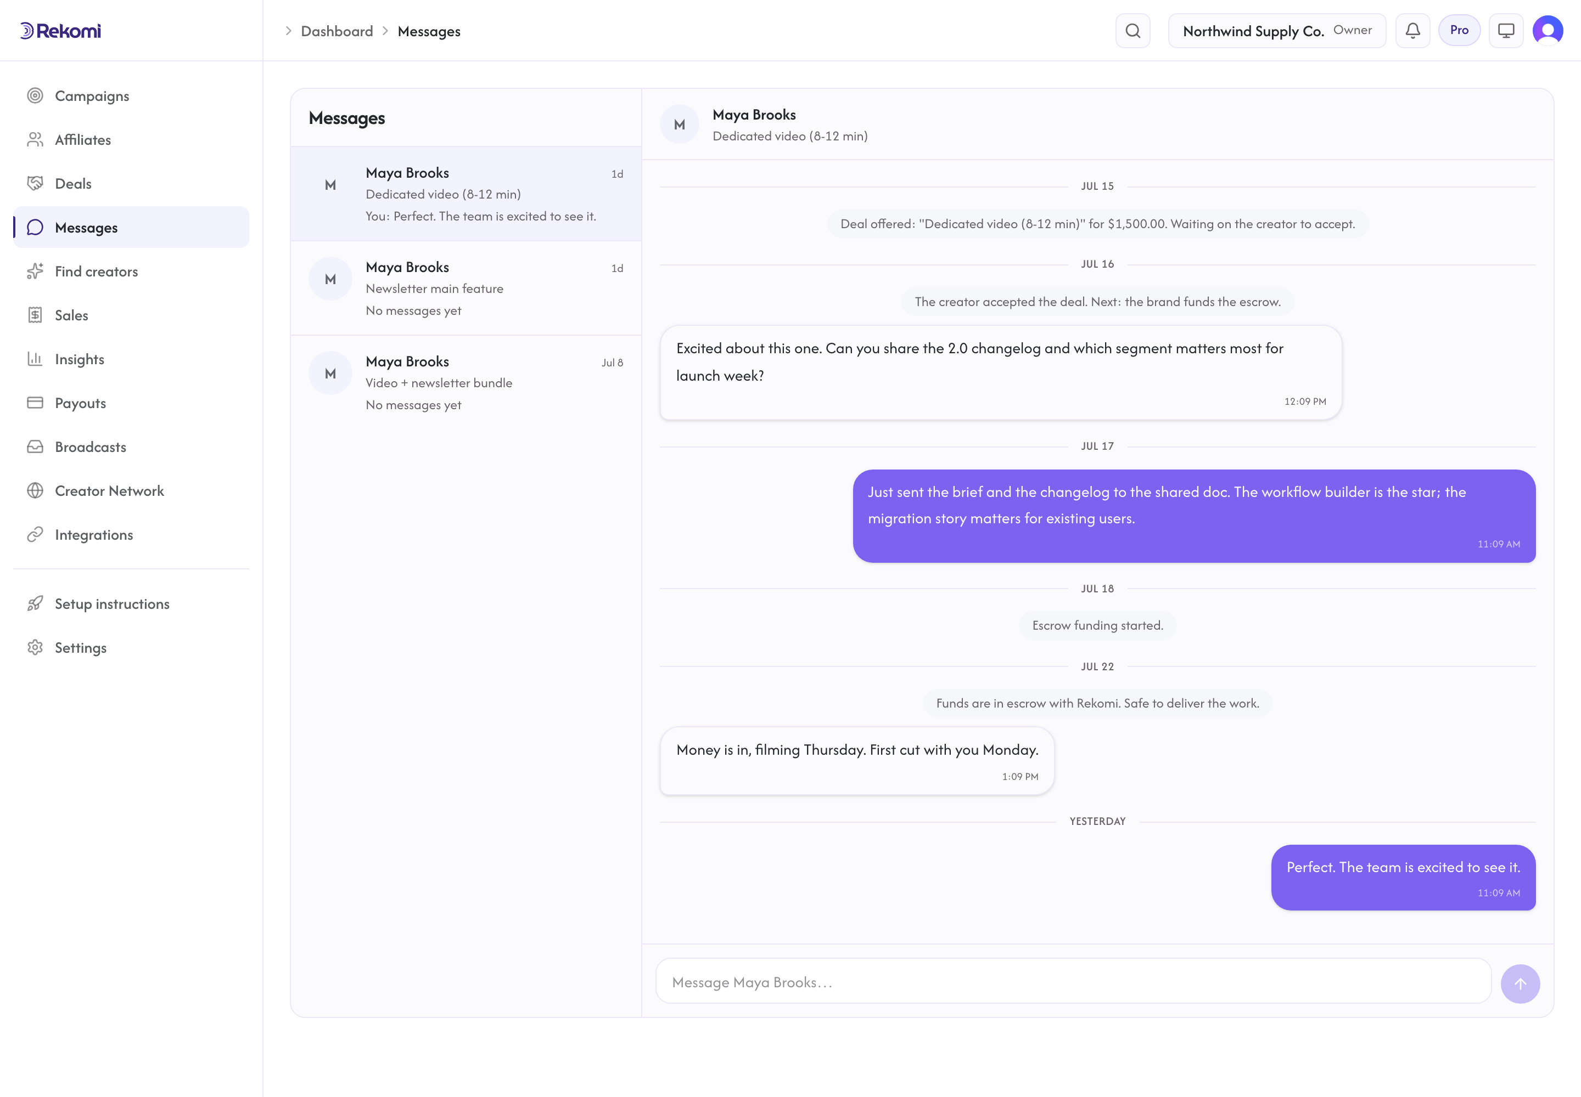Click the JUL 17 date divider label
This screenshot has width=1581, height=1097.
pyautogui.click(x=1097, y=446)
